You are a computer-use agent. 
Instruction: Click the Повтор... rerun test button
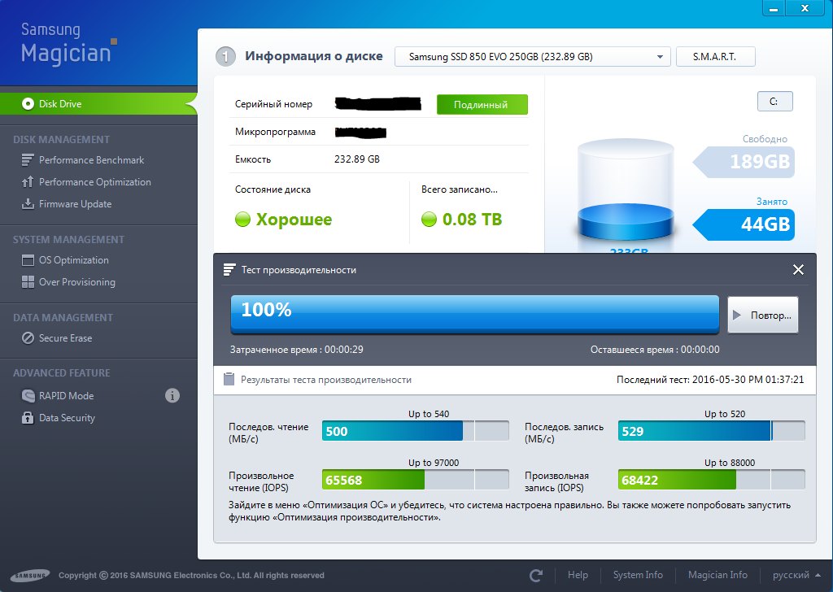(x=762, y=315)
